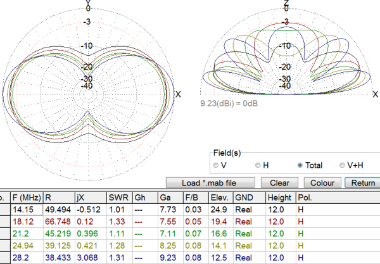The image size is (380, 264).
Task: Select the V+H field radio button
Action: pyautogui.click(x=342, y=165)
